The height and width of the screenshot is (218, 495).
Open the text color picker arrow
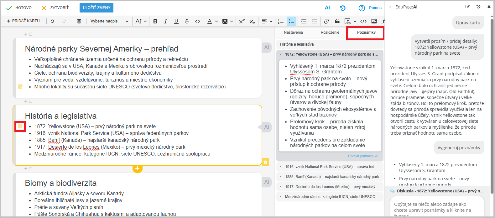coord(216,21)
